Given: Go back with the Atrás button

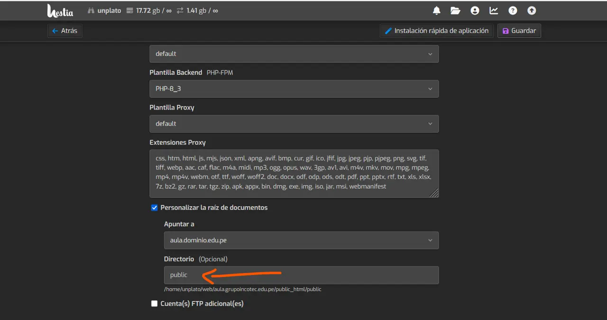Looking at the screenshot, I should [x=65, y=31].
